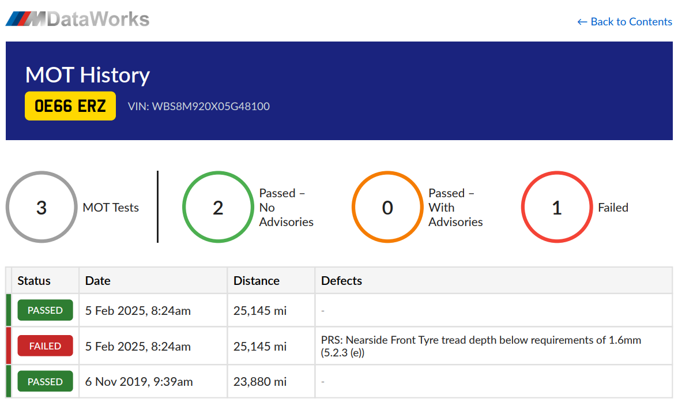This screenshot has height=406, width=678.
Task: Click the orange Passed With Advisories circle
Action: click(x=387, y=208)
